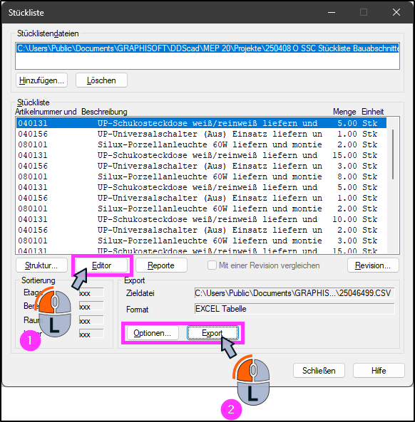The height and width of the screenshot is (422, 415).
Task: Close the Stückliste window
Action: pos(396,12)
